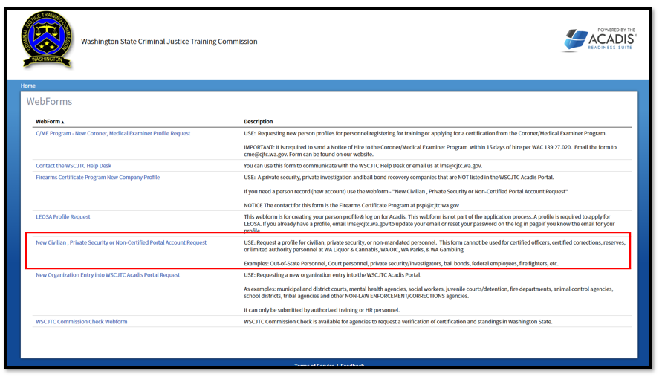
Task: Click the Description column header
Action: coord(259,122)
